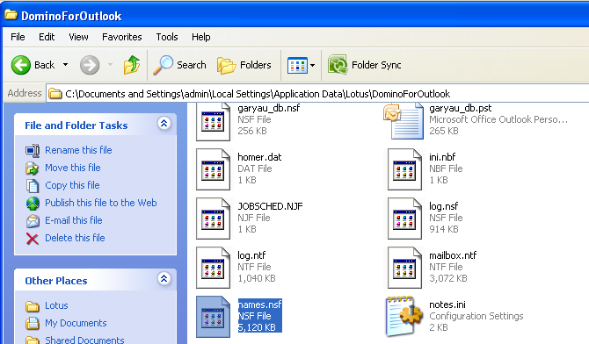Image resolution: width=589 pixels, height=344 pixels.
Task: Click the ini.nbf file name
Action: 442,157
